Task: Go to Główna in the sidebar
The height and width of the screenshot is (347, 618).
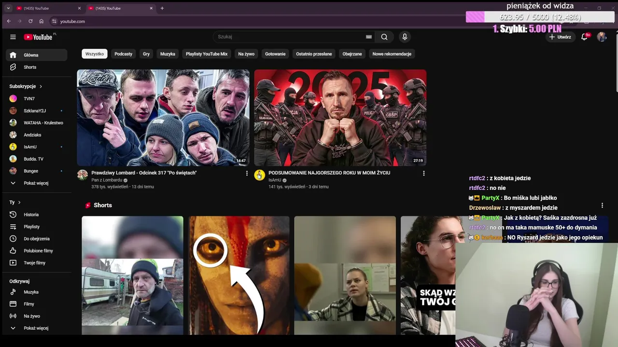Action: tap(36, 55)
